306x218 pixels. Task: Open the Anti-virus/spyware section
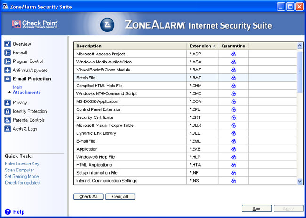point(30,70)
